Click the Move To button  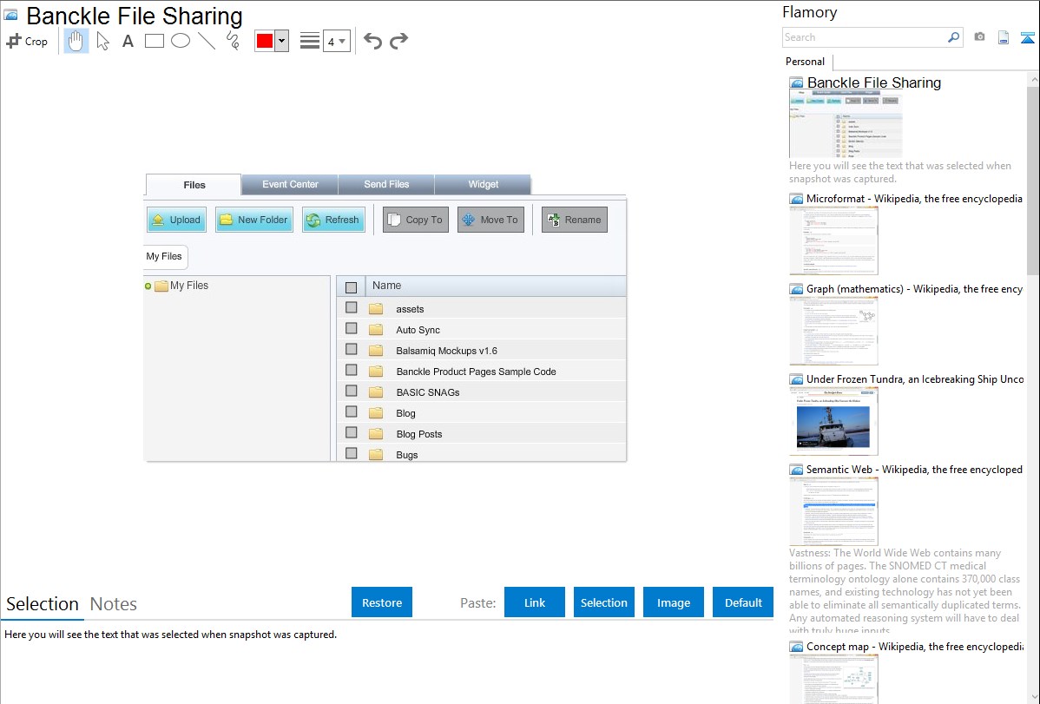tap(490, 220)
